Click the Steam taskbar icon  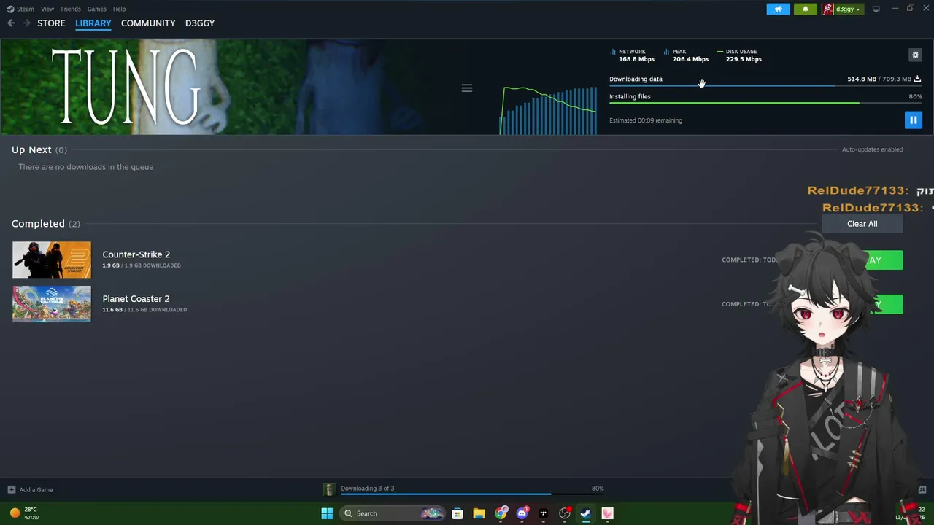[586, 513]
